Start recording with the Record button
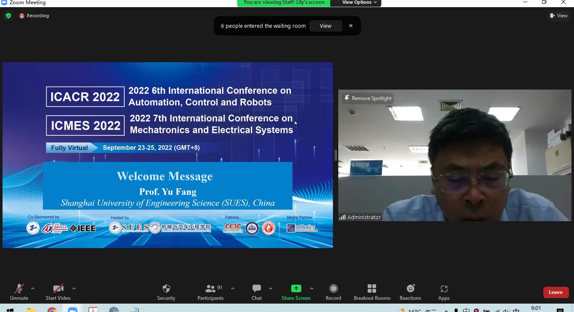 [333, 292]
